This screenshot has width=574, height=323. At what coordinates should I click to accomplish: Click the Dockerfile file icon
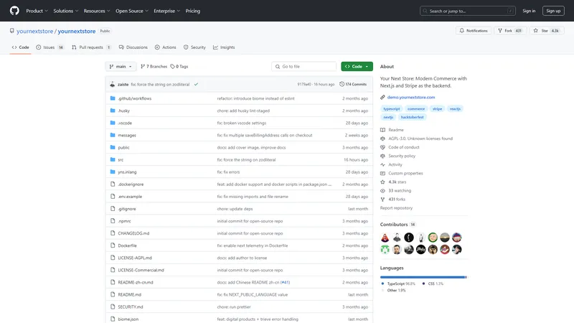click(x=113, y=245)
